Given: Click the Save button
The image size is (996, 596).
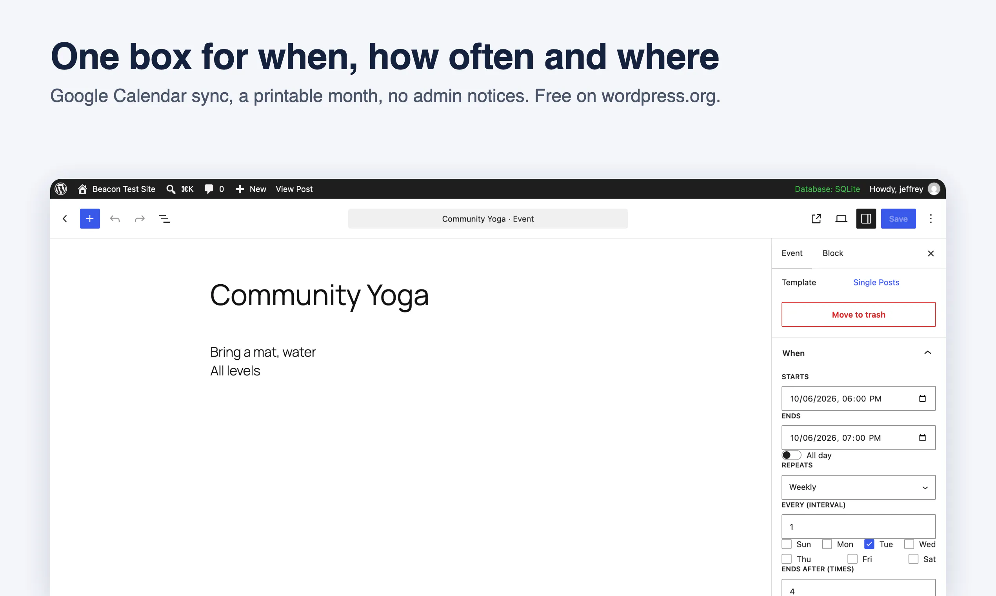Looking at the screenshot, I should coord(898,218).
